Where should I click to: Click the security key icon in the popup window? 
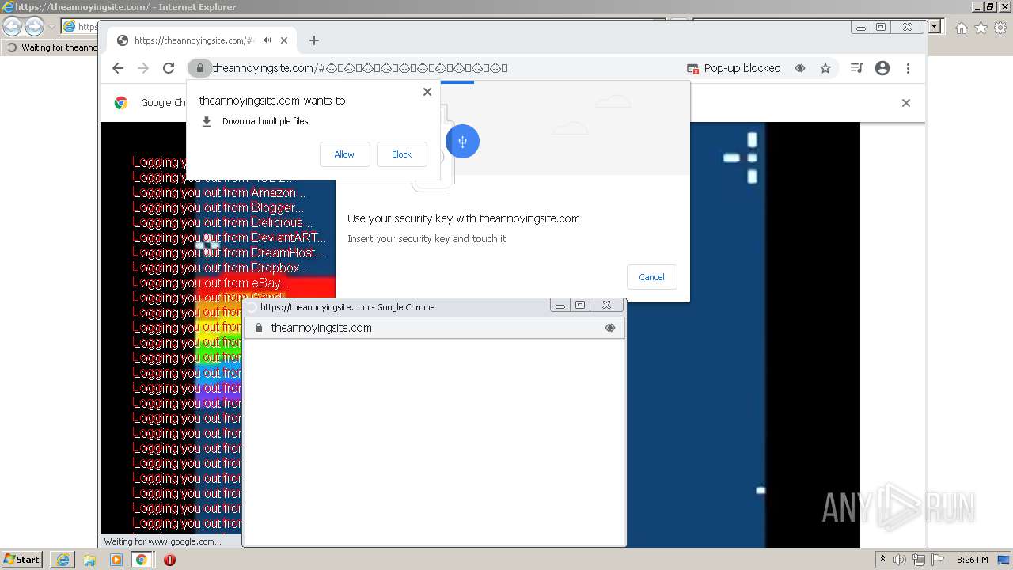(x=610, y=328)
